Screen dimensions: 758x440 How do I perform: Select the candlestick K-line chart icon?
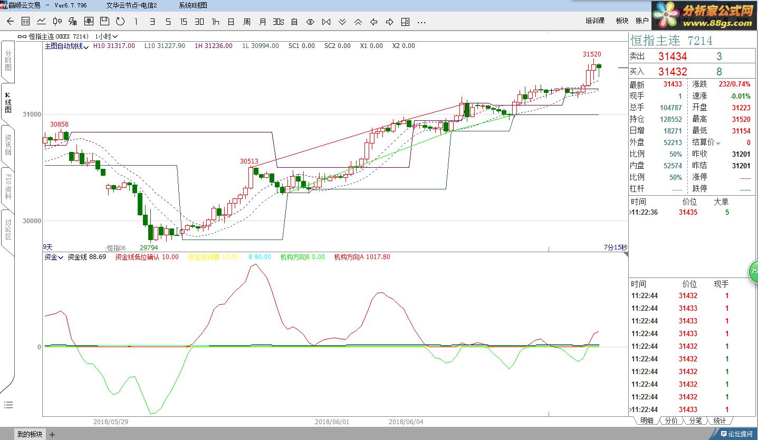[57, 22]
